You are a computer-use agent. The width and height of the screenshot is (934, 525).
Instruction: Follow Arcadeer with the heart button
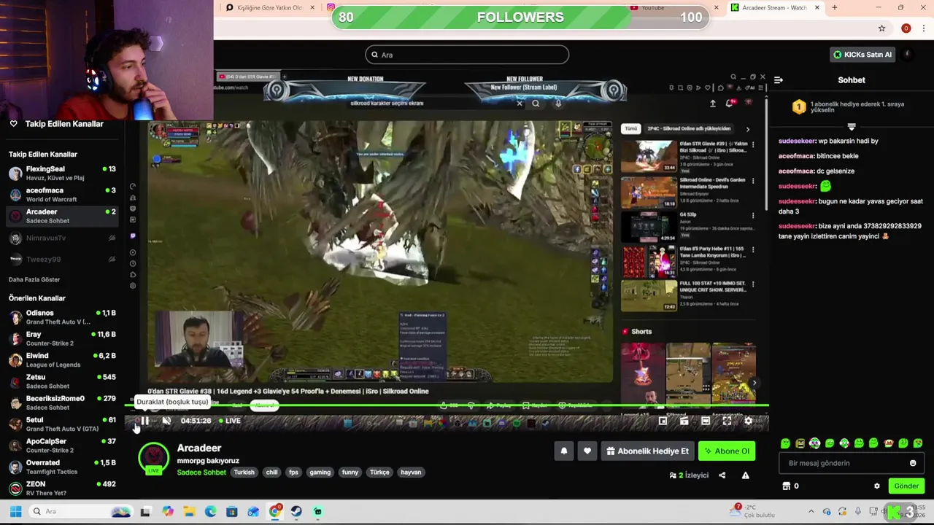coord(587,451)
